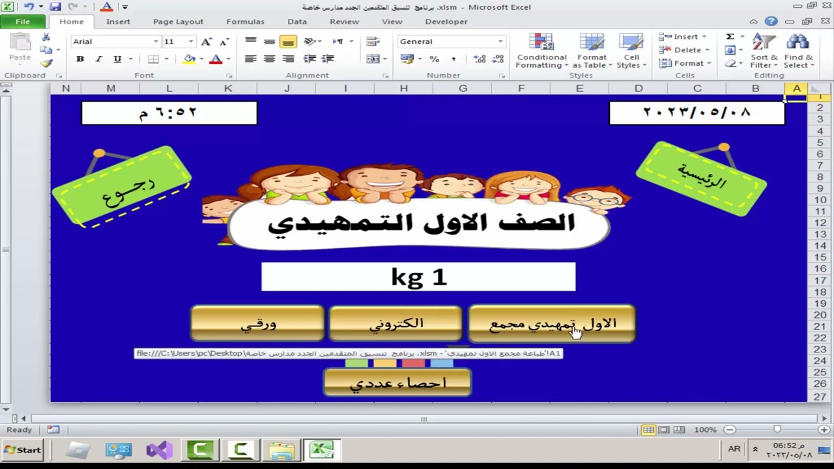Open Format as Table gallery
Screen dimensions: 834x469
(x=592, y=51)
